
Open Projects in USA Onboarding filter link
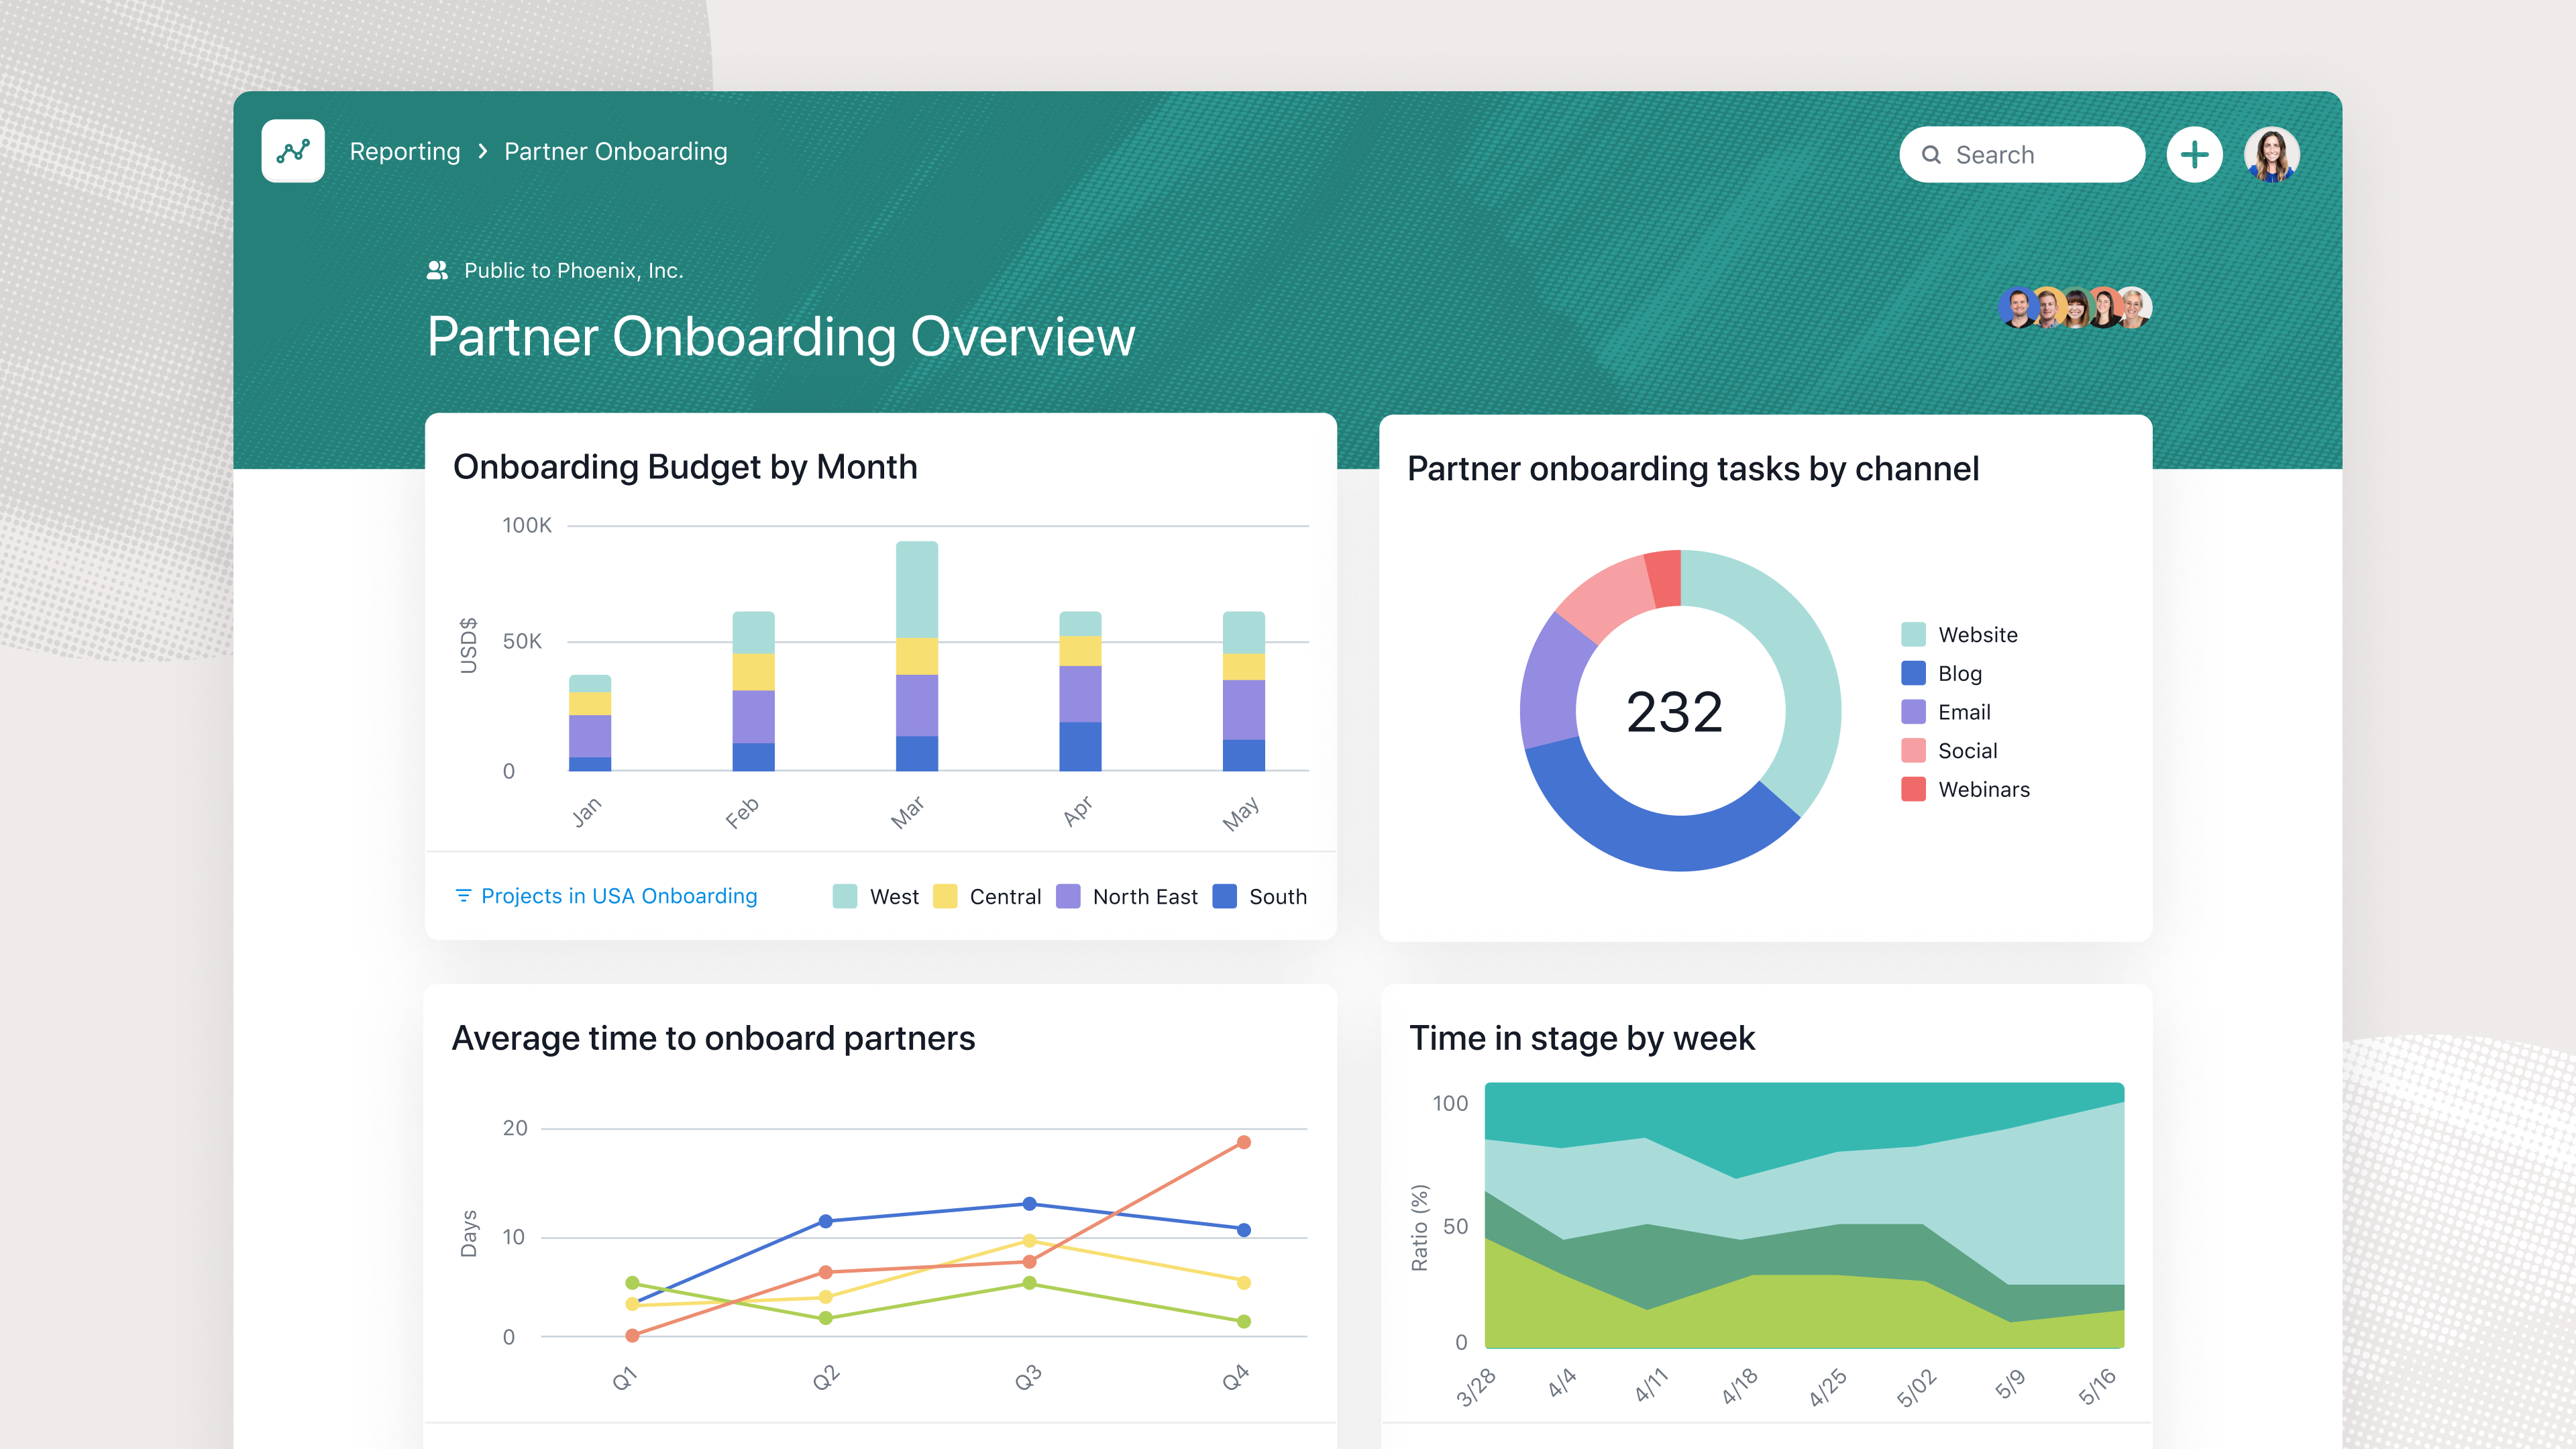[x=619, y=896]
